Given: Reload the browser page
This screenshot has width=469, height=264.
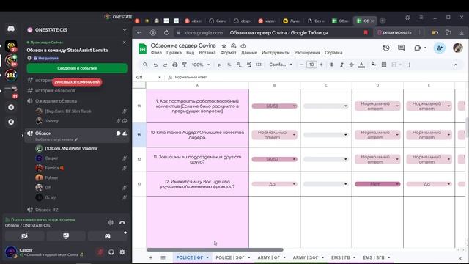Looking at the screenshot, I should [166, 32].
